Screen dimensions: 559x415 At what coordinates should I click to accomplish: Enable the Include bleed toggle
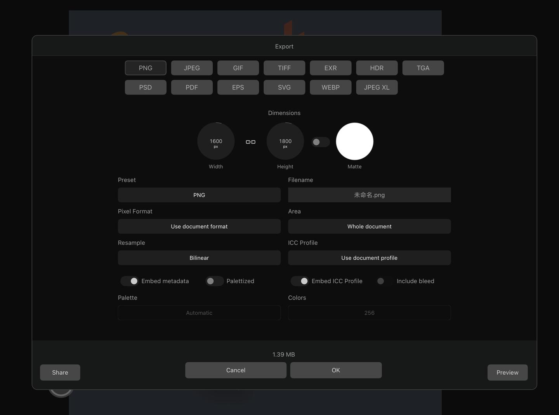[x=380, y=281]
